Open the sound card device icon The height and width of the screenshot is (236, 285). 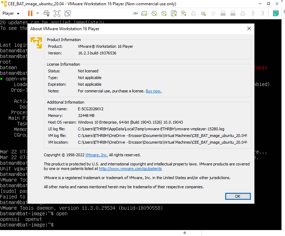point(203,13)
